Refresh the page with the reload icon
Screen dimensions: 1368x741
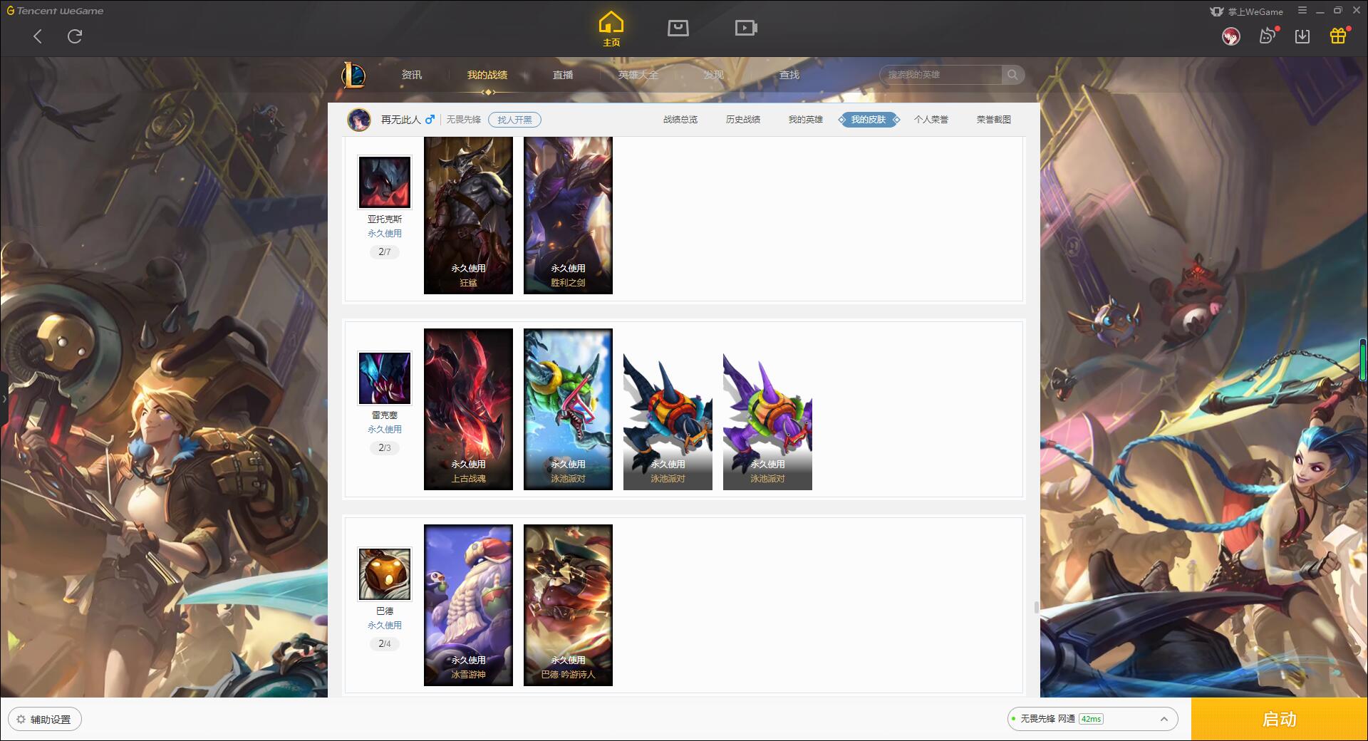pyautogui.click(x=75, y=36)
